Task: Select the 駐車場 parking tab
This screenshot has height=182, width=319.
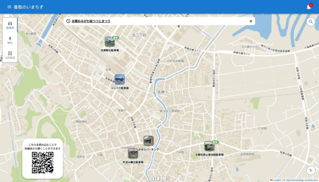Action: pos(10,25)
